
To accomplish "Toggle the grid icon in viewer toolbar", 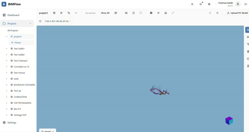I will tap(151, 13).
